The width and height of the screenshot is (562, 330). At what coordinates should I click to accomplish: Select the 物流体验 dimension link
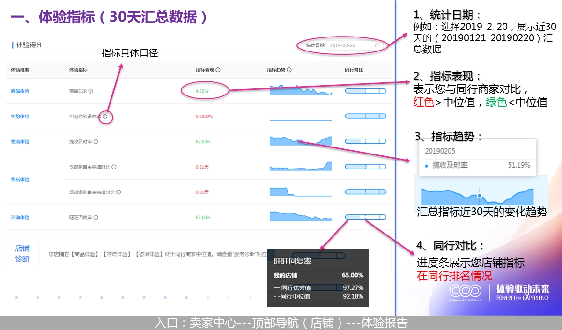[x=20, y=142]
